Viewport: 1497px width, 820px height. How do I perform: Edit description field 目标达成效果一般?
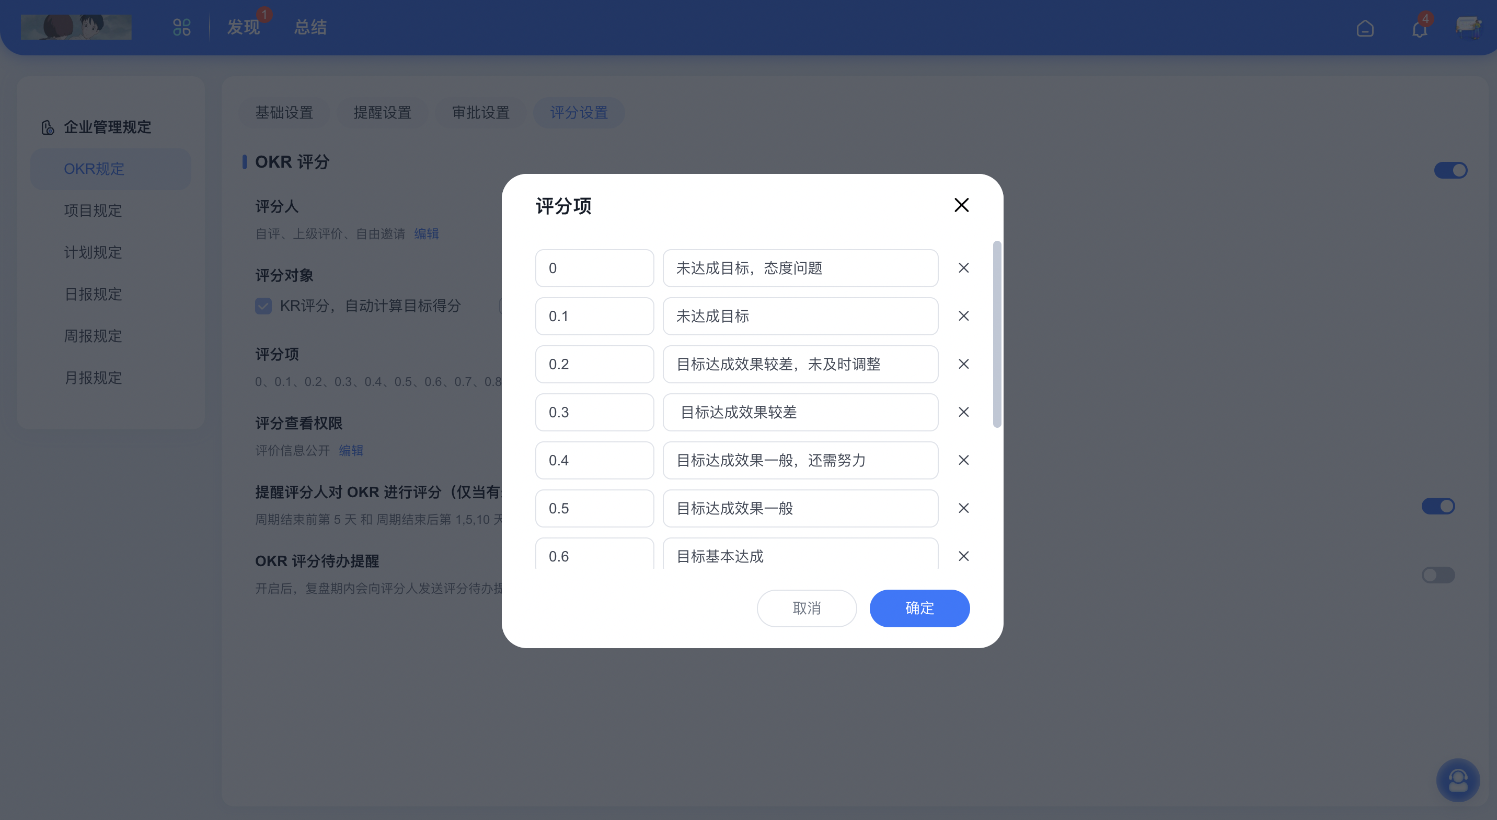(x=800, y=509)
